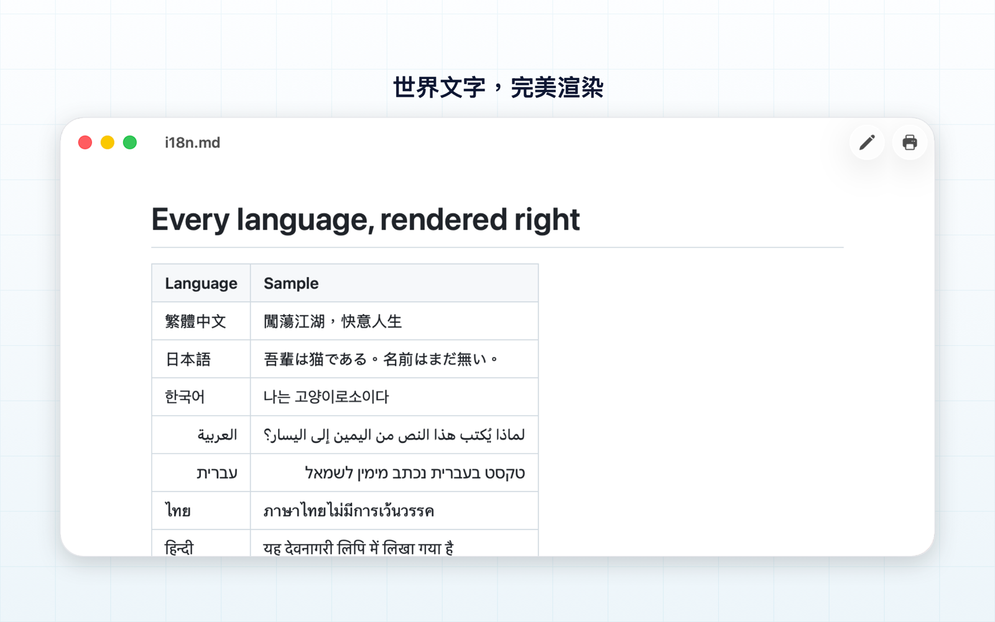Click the Language column header

pos(201,283)
